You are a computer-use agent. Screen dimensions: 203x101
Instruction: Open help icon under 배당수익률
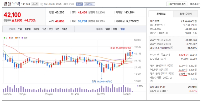151,81
